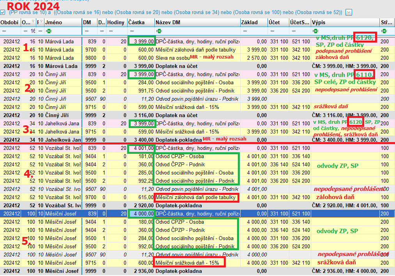Click the ABC operator icon in Výpis filter cell

315,31
